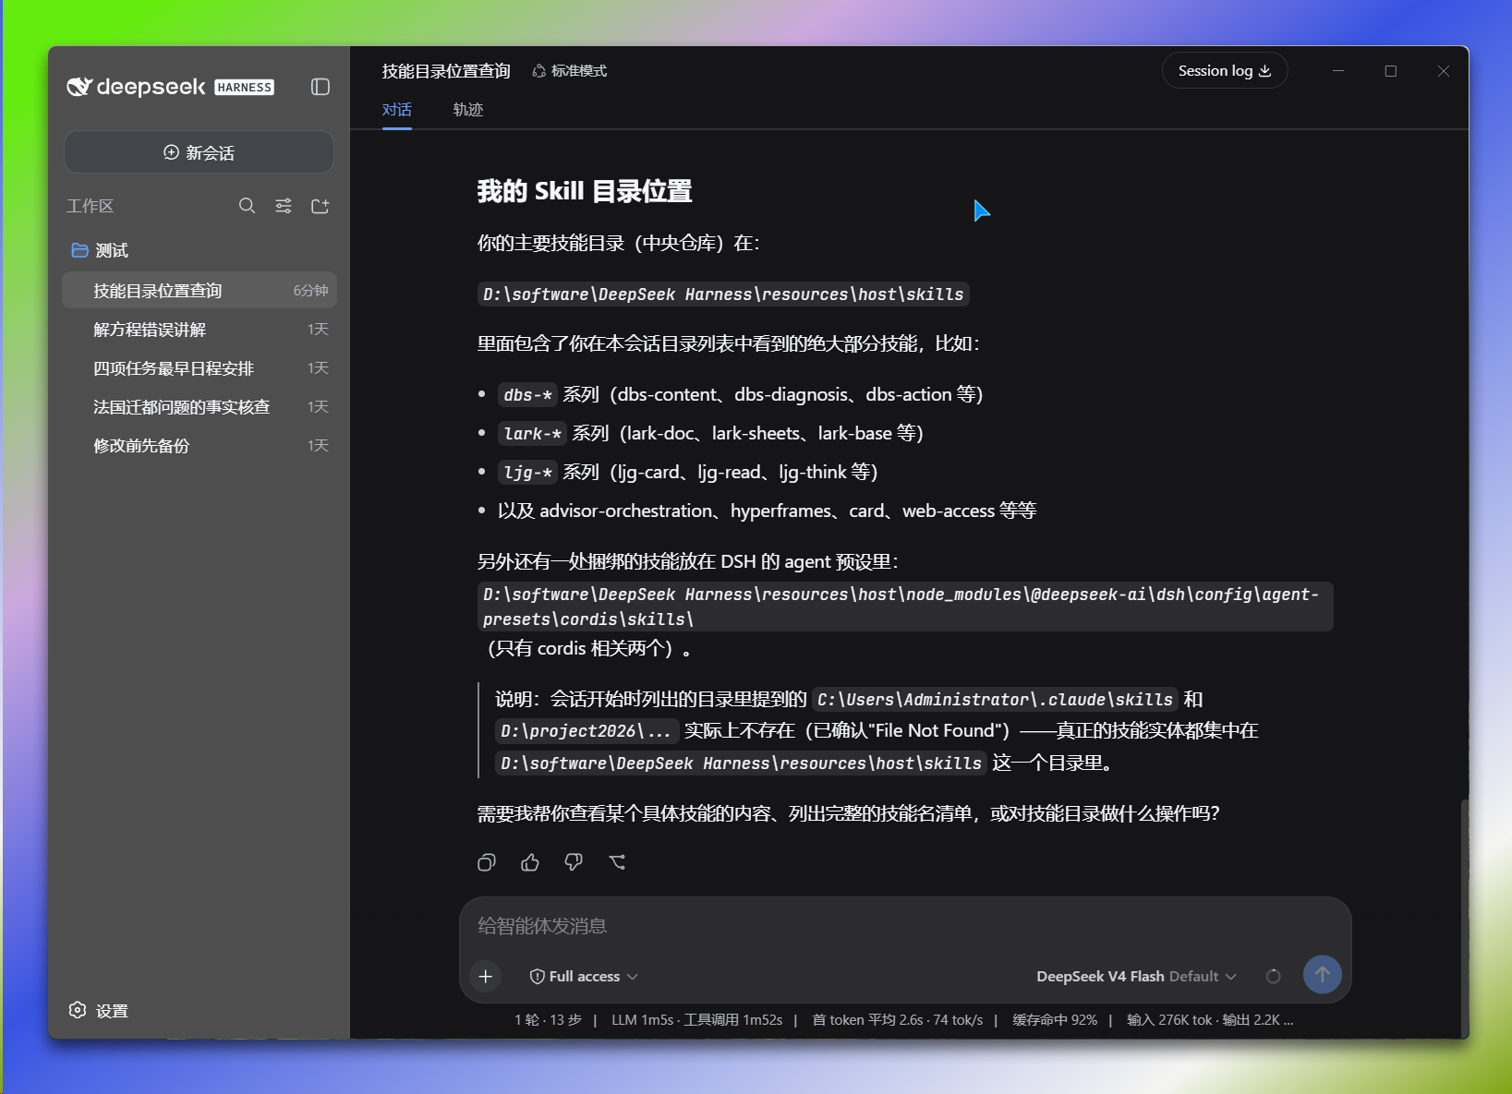The height and width of the screenshot is (1094, 1512).
Task: Maximize the DeepSeek Harness window
Action: pyautogui.click(x=1390, y=71)
